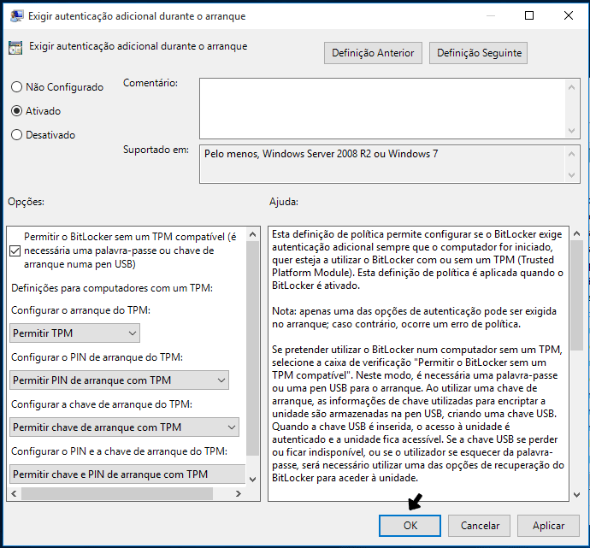The height and width of the screenshot is (548, 590).
Task: Click the 'Ajuda:' label
Action: [x=284, y=202]
